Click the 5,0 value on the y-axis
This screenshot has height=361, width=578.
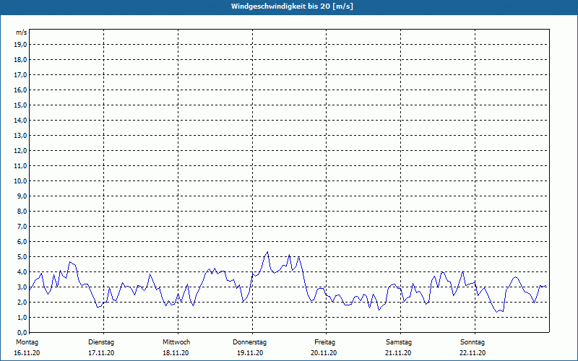tap(22, 256)
